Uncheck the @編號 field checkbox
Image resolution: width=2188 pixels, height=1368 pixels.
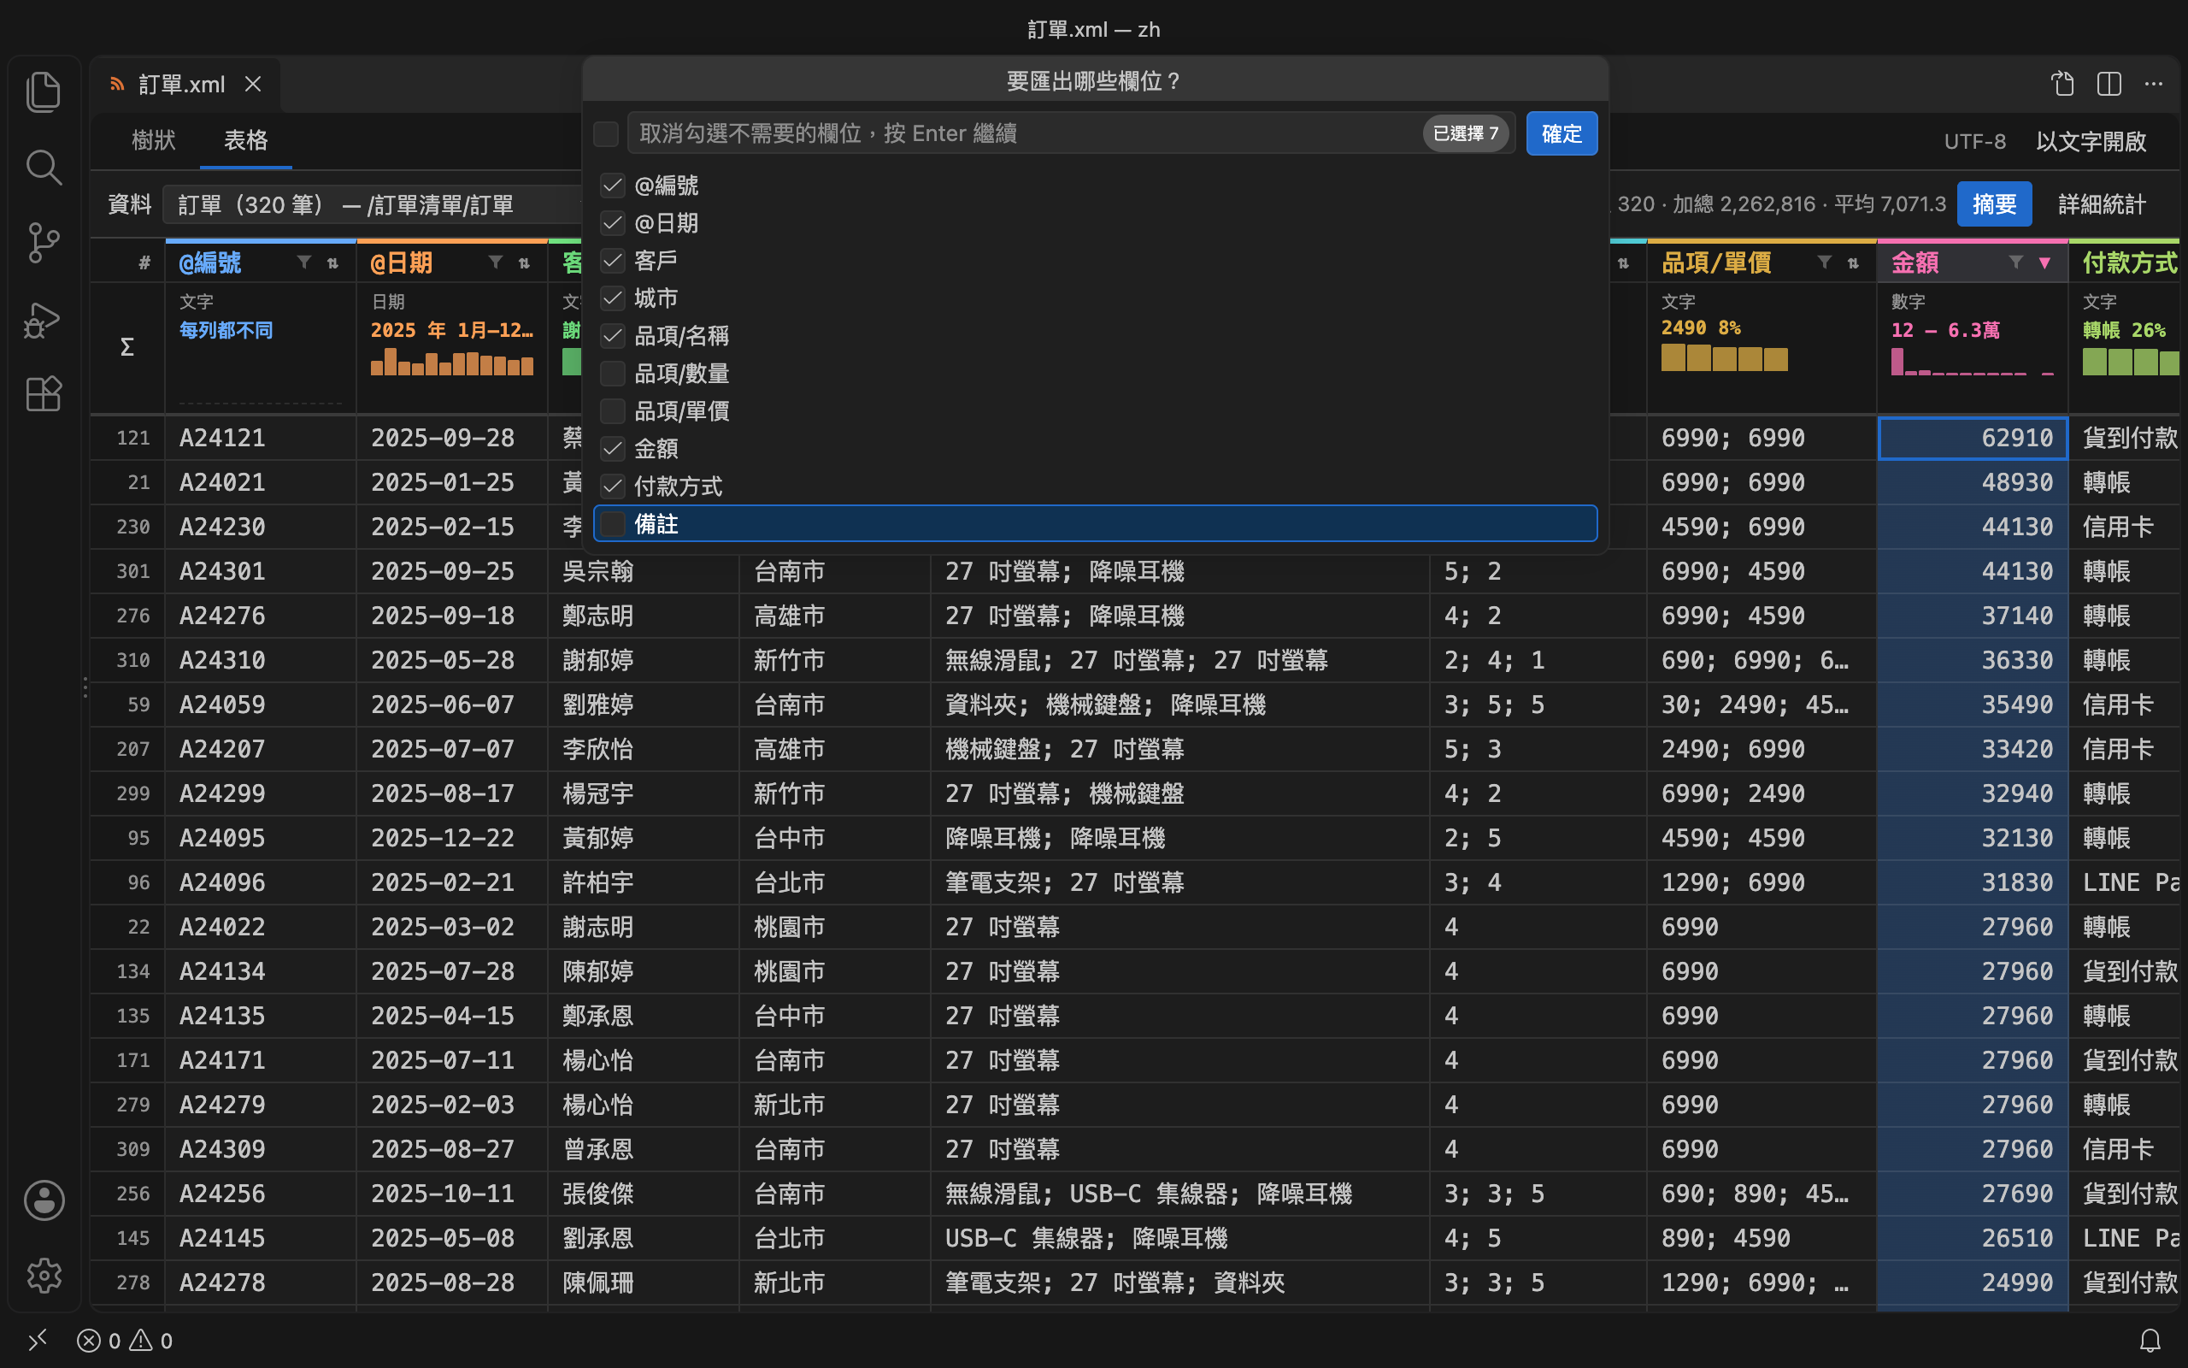613,186
